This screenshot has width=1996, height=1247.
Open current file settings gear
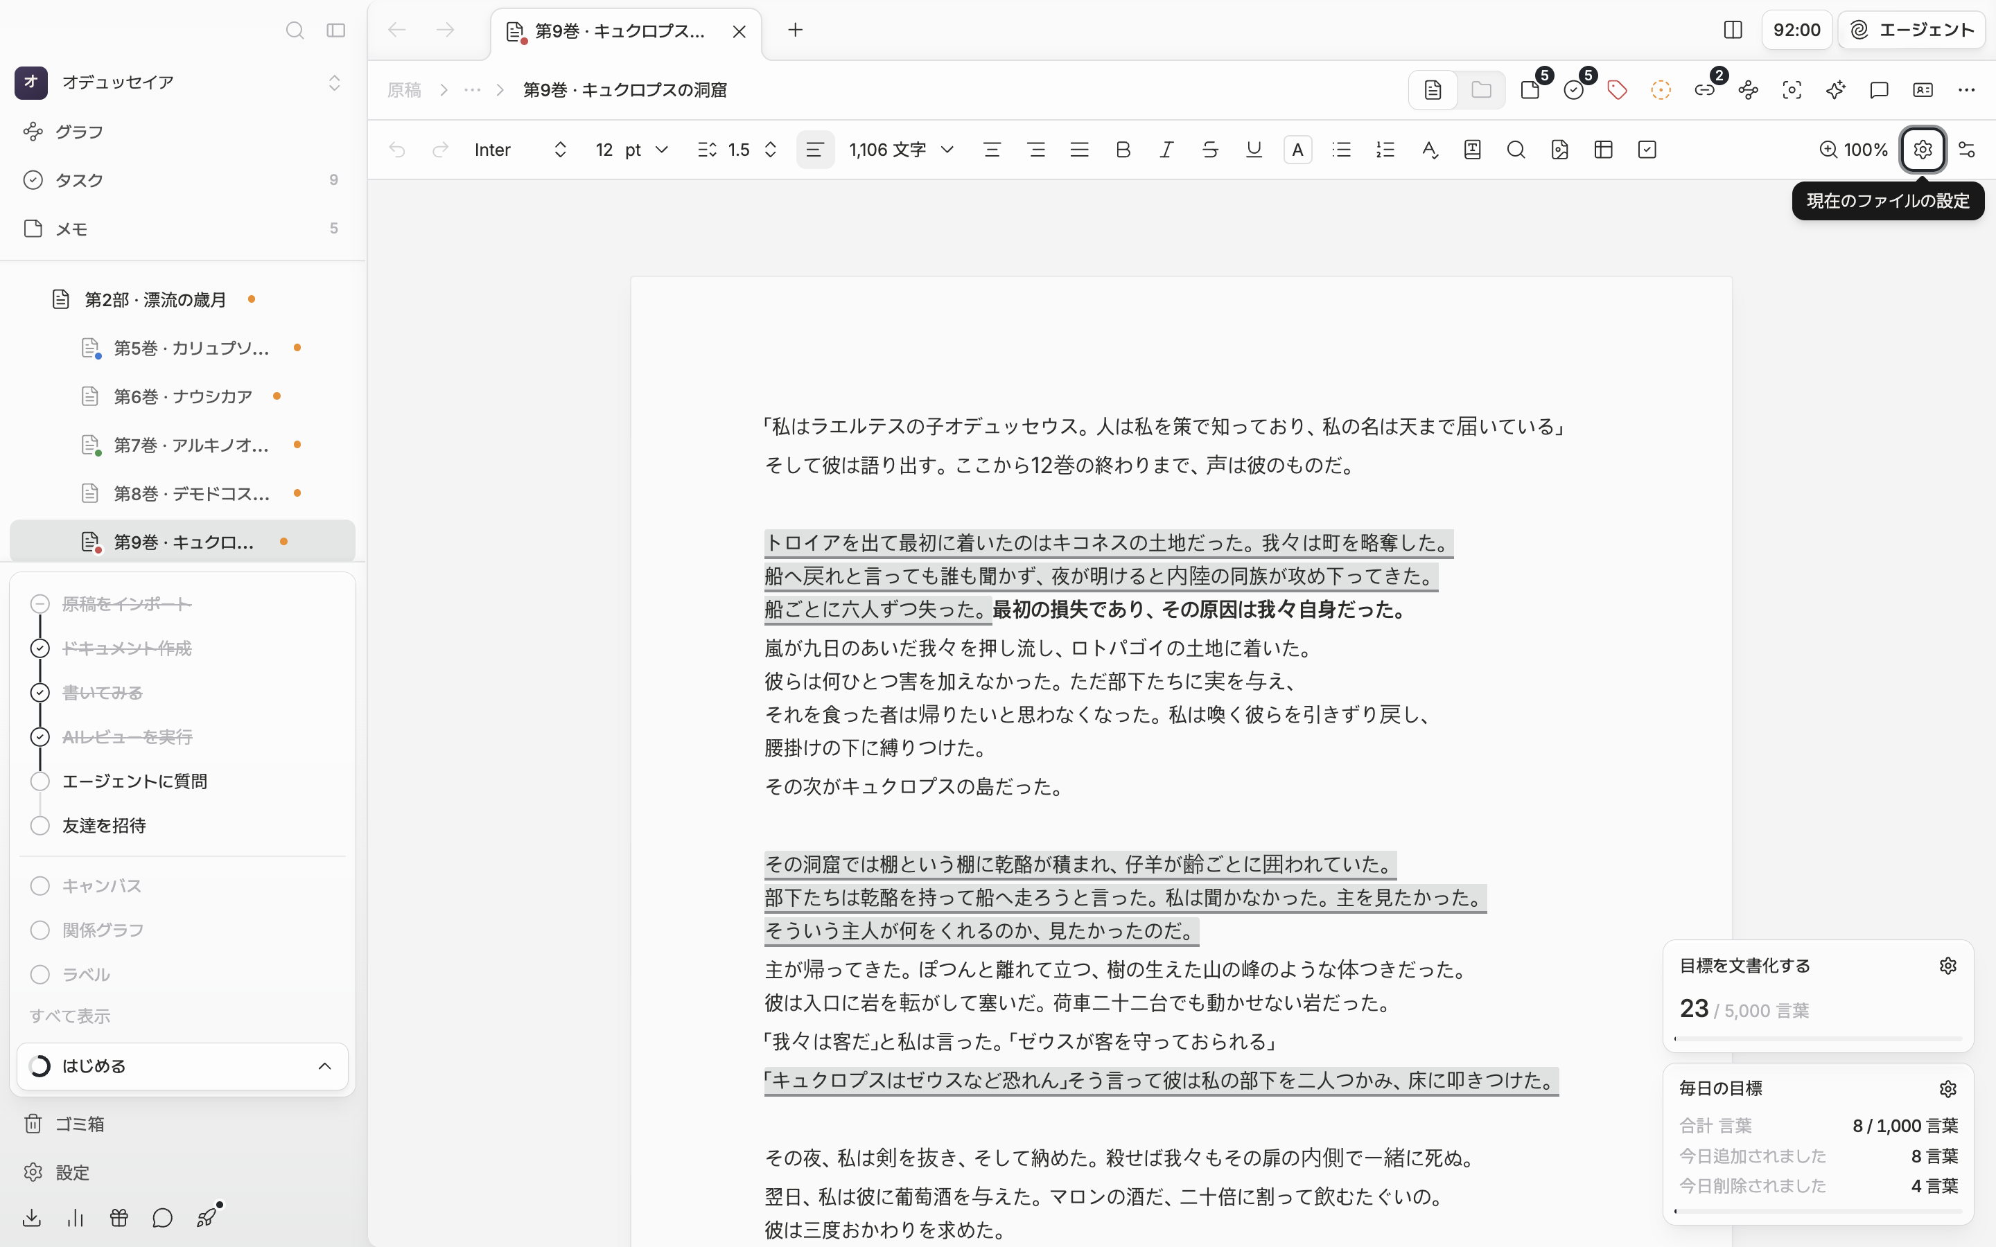tap(1923, 149)
